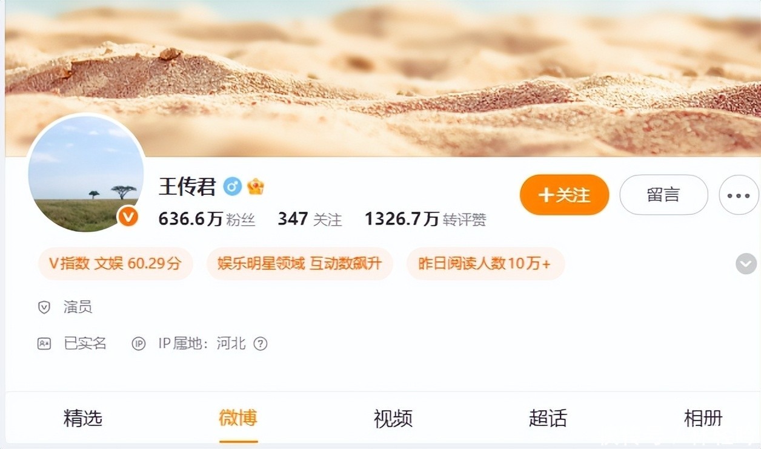View the 相册 tab

pyautogui.click(x=703, y=418)
